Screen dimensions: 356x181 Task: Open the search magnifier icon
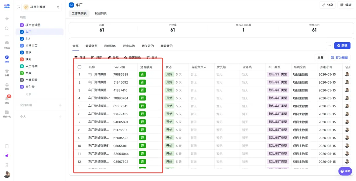point(7,28)
